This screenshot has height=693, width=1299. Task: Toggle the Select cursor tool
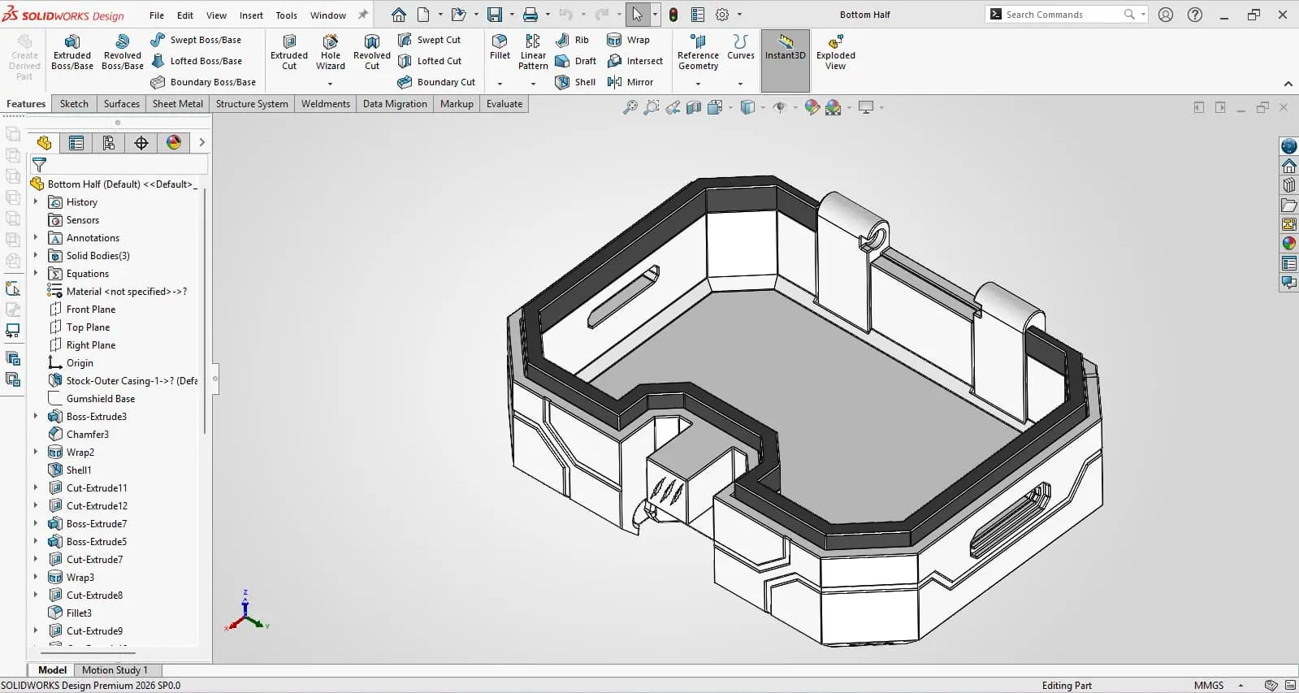tap(638, 15)
